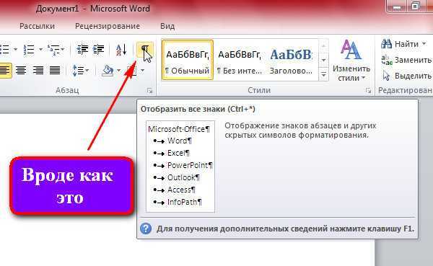433x266 pixels.
Task: Open the Рассылки tab
Action: 37,26
